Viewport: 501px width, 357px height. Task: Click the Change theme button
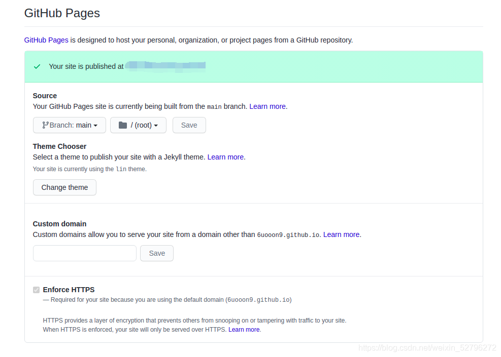click(x=64, y=187)
